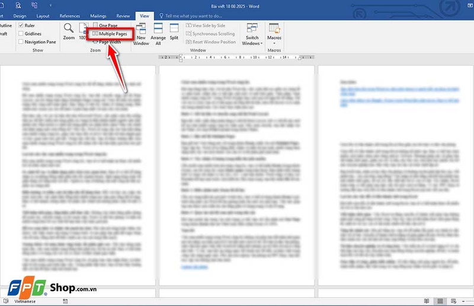Open the Layout tab
This screenshot has width=474, height=306.
click(x=43, y=16)
